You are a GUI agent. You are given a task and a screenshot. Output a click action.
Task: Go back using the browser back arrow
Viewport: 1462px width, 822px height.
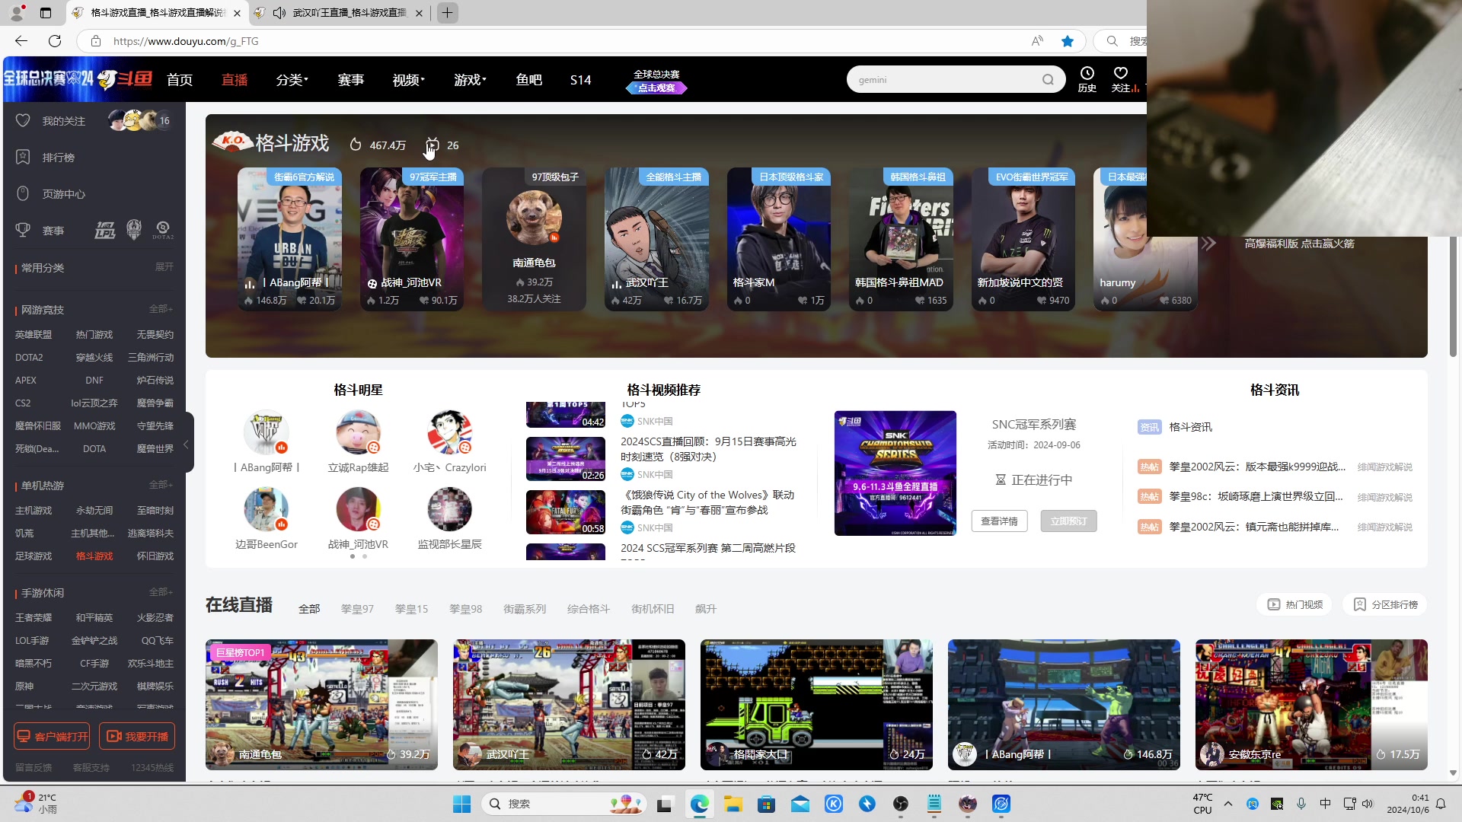(x=21, y=41)
